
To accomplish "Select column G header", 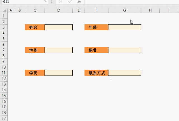I will tap(124, 11).
